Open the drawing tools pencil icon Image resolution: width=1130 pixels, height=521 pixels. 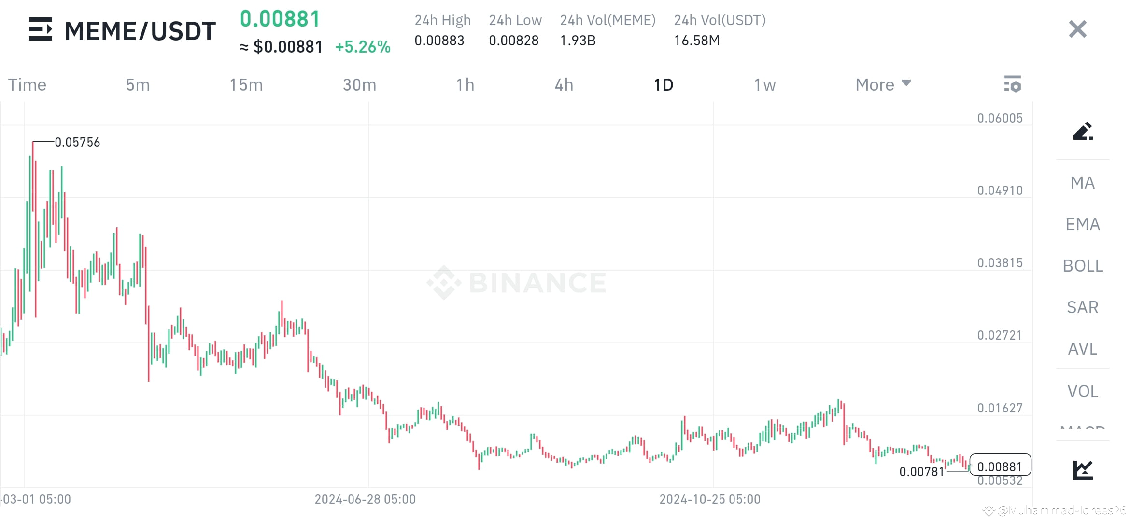(x=1083, y=132)
